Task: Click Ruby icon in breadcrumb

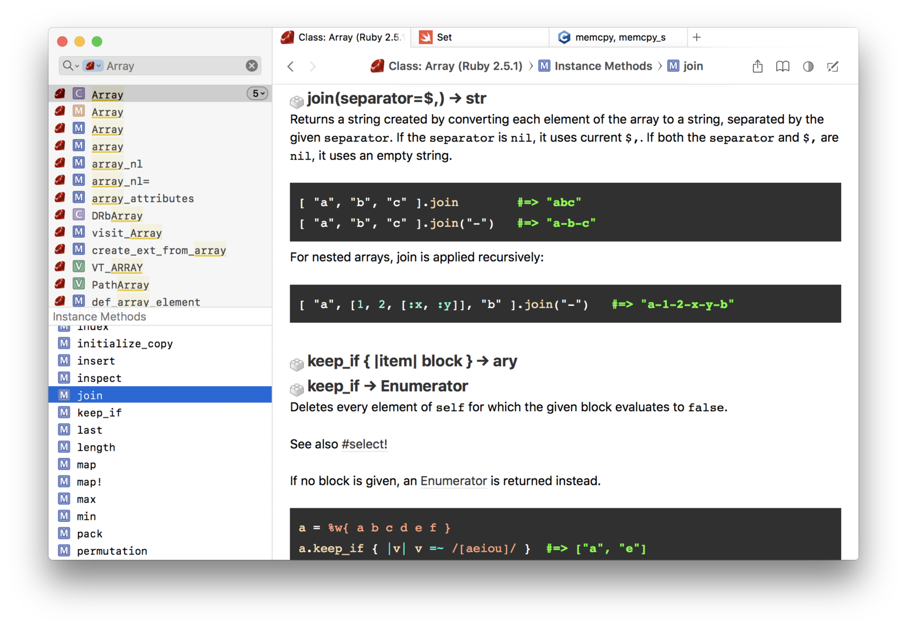Action: [x=377, y=66]
